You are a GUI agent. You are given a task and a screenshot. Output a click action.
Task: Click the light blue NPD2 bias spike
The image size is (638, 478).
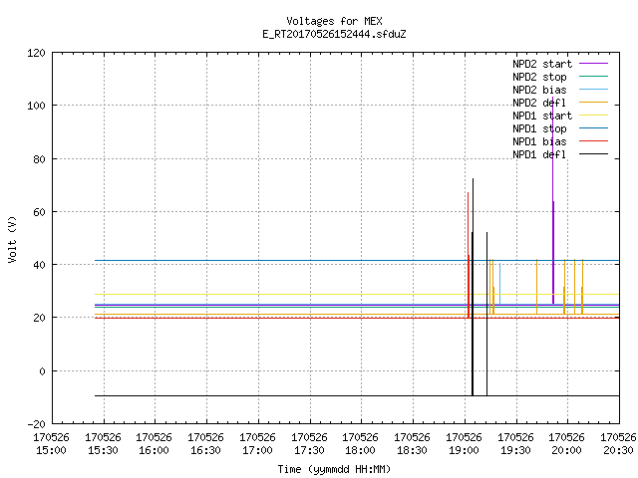click(x=499, y=283)
